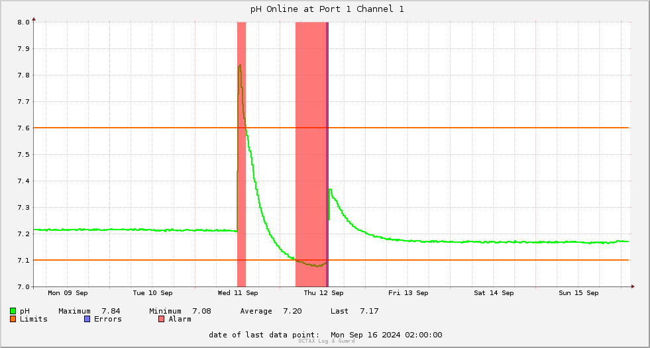Viewport: 650px width, 348px height.
Task: Click the 'Sat 14 Sep' axis label
Action: (494, 293)
